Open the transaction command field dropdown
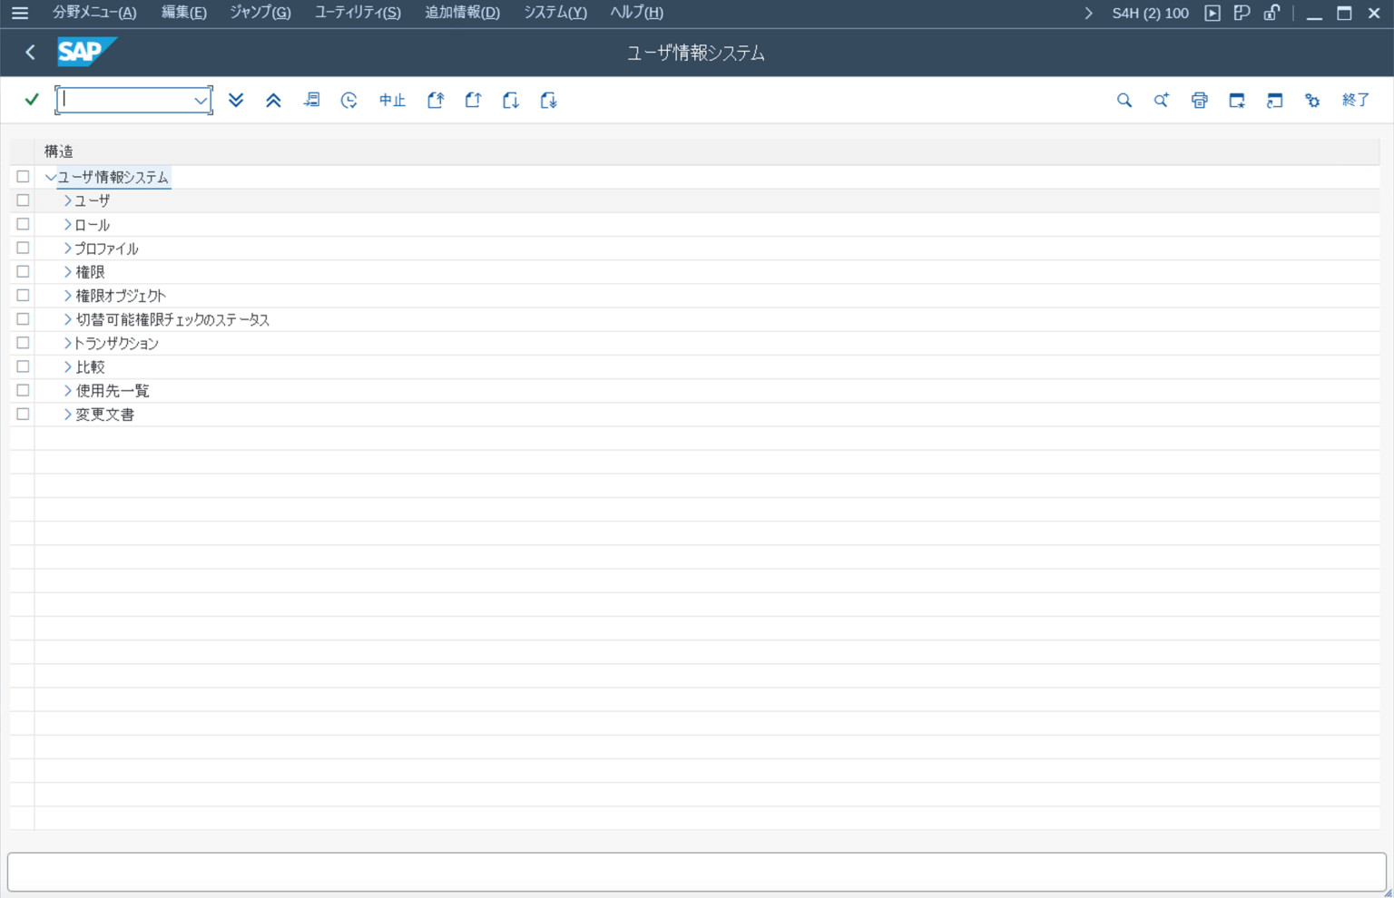This screenshot has width=1394, height=898. pyautogui.click(x=201, y=100)
